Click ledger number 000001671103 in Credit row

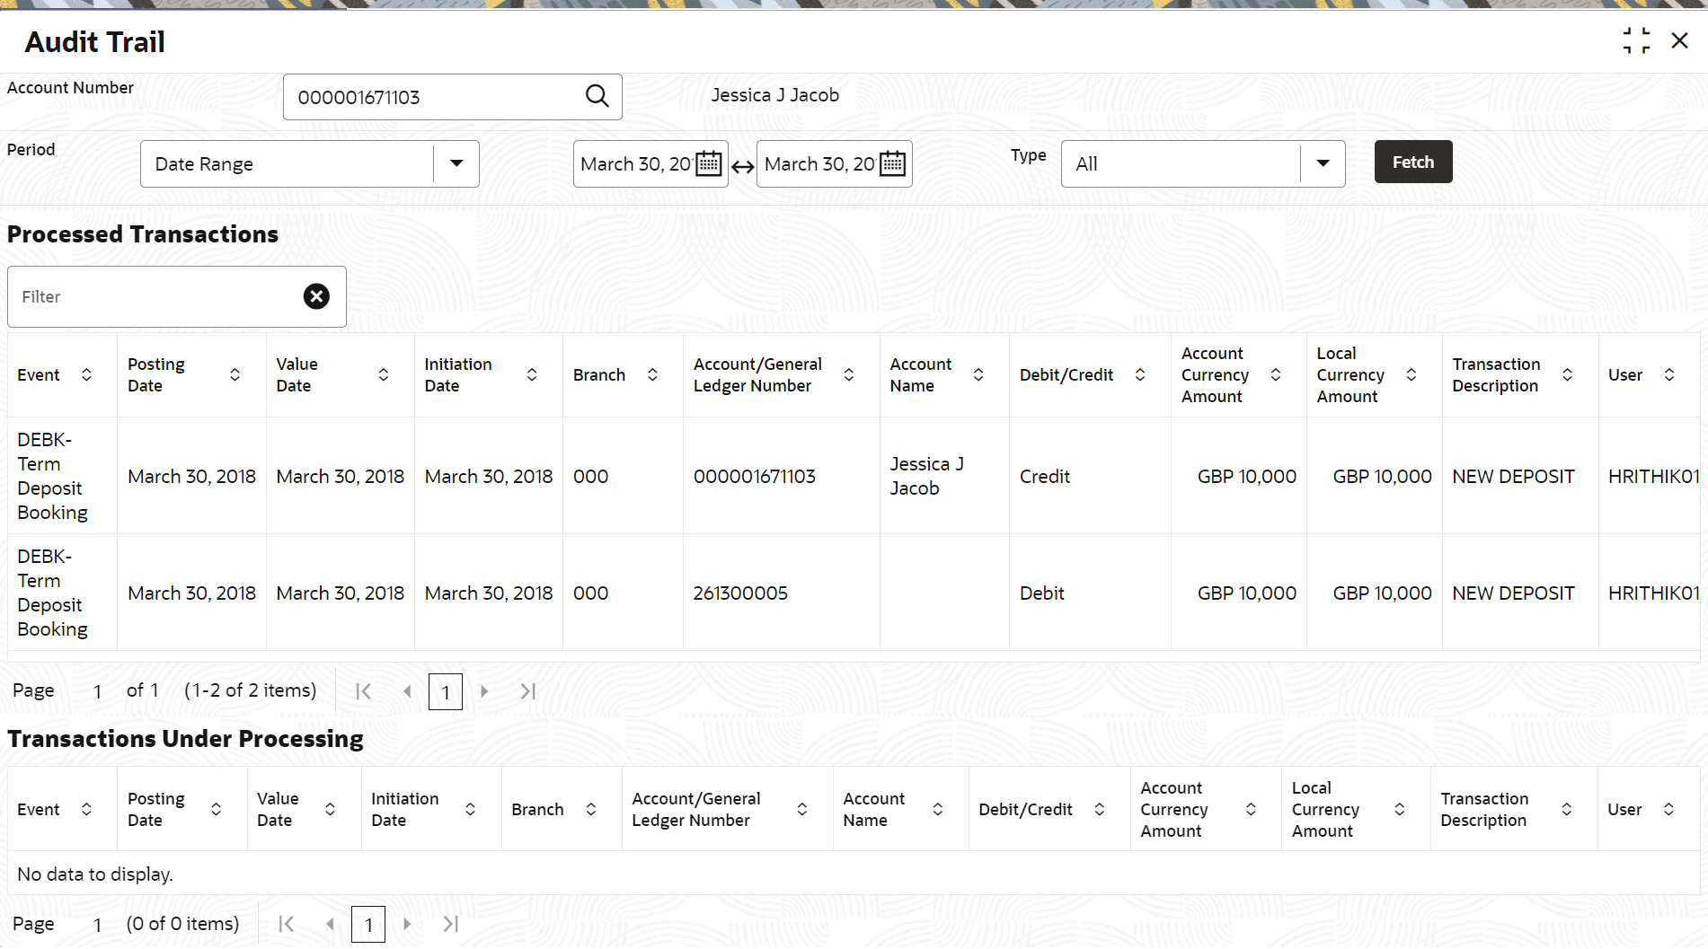(x=755, y=476)
